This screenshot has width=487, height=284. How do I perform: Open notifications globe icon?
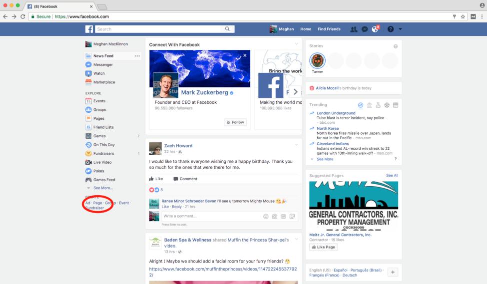[375, 29]
